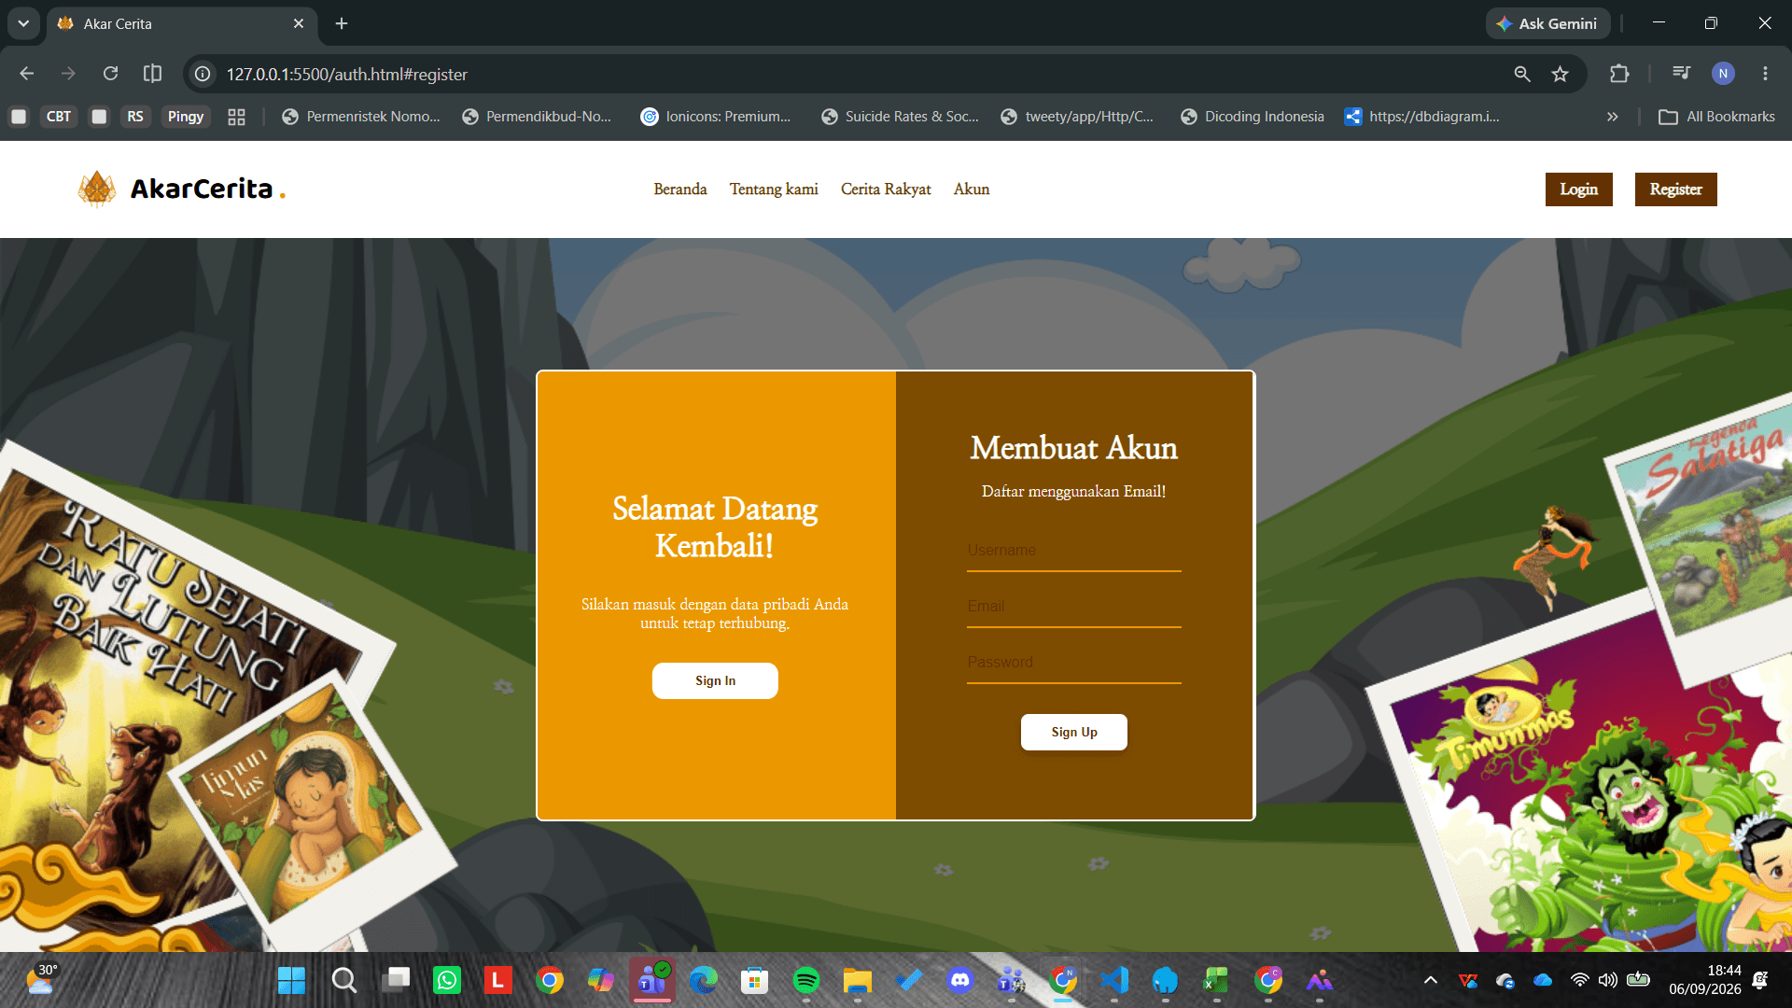
Task: Focus the Email field
Action: point(1074,607)
